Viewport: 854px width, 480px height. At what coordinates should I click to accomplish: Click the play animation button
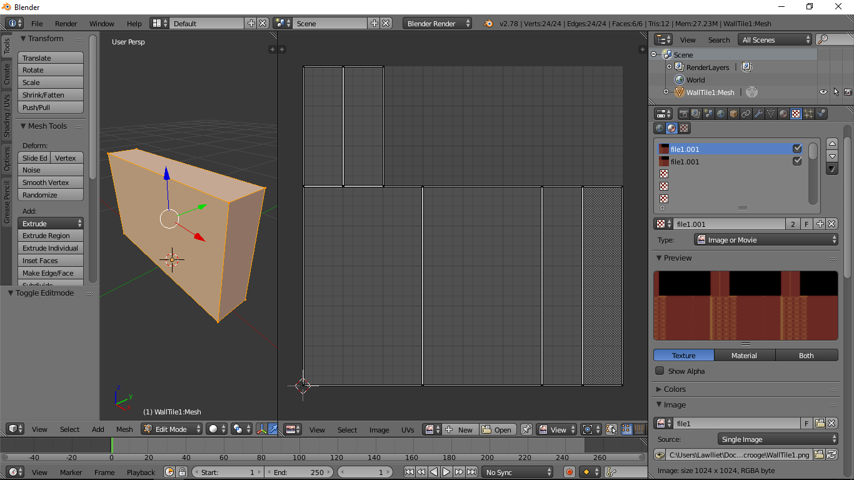(446, 472)
